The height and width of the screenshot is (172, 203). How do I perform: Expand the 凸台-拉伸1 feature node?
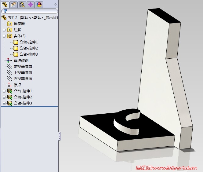pos(4,91)
